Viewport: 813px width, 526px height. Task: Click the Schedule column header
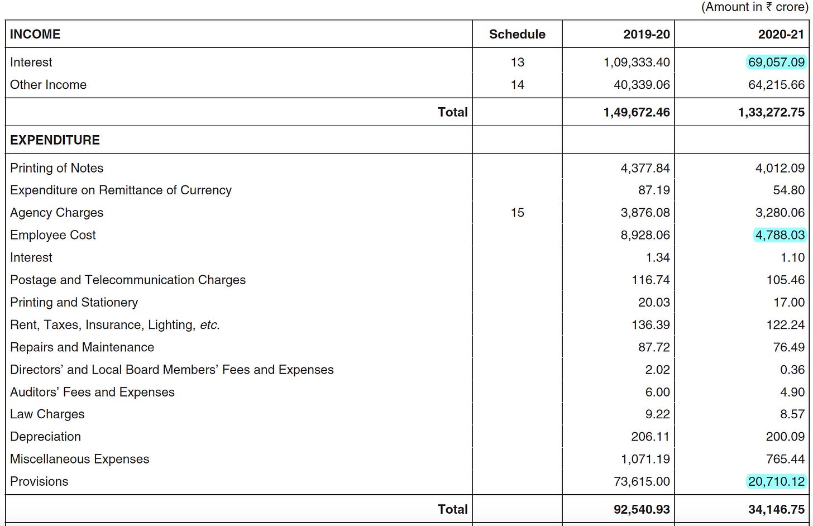[517, 34]
